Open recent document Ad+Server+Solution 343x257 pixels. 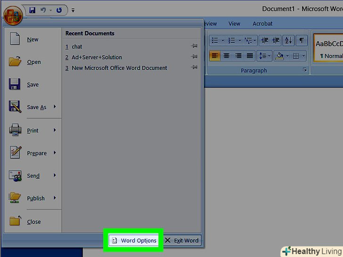[x=97, y=57]
